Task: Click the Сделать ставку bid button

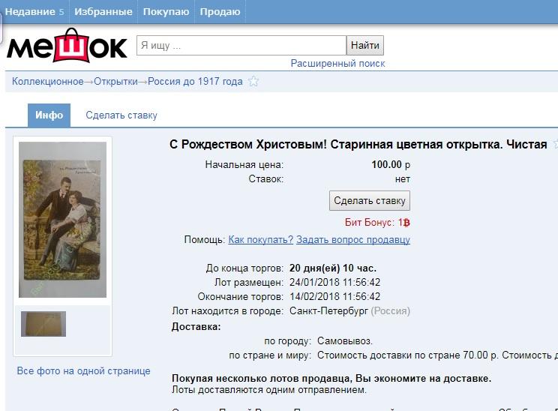Action: [x=370, y=201]
